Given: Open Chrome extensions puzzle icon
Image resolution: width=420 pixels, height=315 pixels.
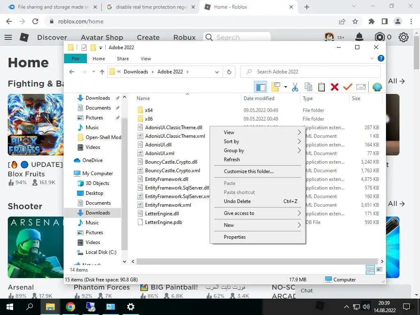Looking at the screenshot, I should (x=372, y=21).
